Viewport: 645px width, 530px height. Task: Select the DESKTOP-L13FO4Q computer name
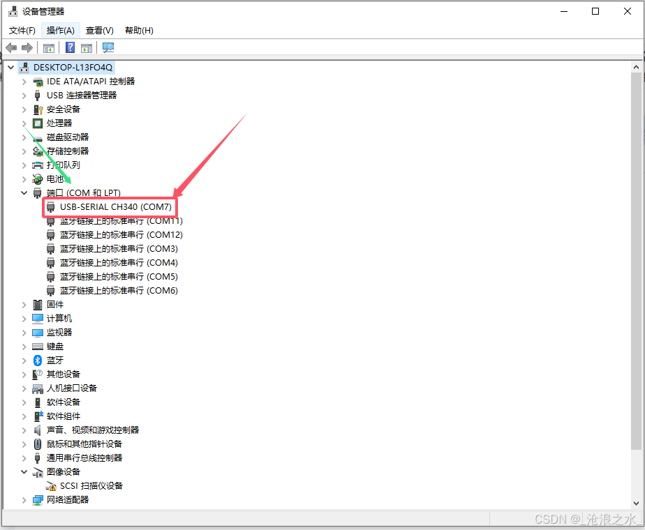tap(73, 68)
